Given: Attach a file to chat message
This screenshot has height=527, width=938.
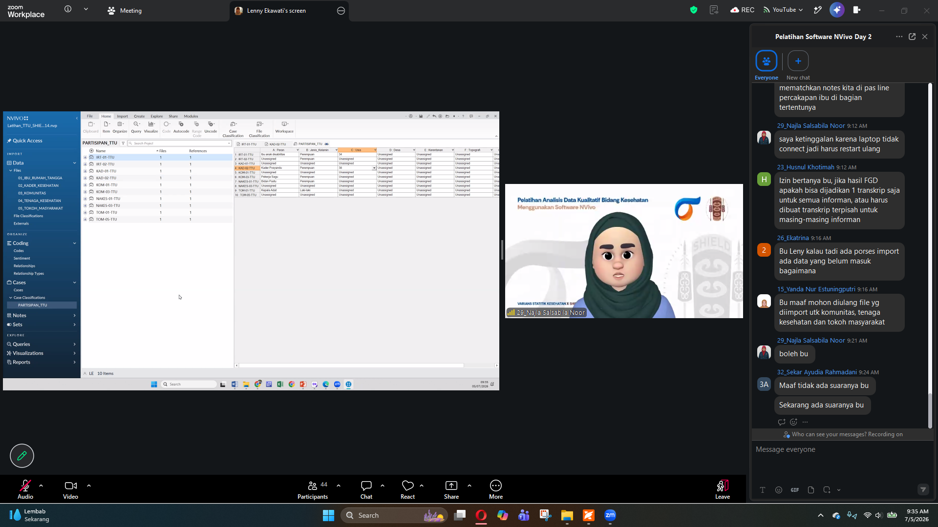Looking at the screenshot, I should click(811, 490).
